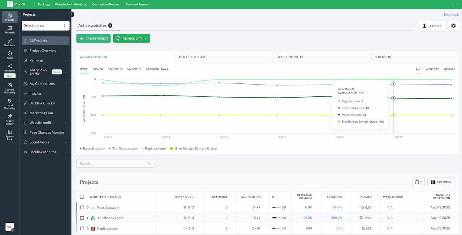Open Content Marketing in sidebar
This screenshot has height=235, width=462.
9,88
